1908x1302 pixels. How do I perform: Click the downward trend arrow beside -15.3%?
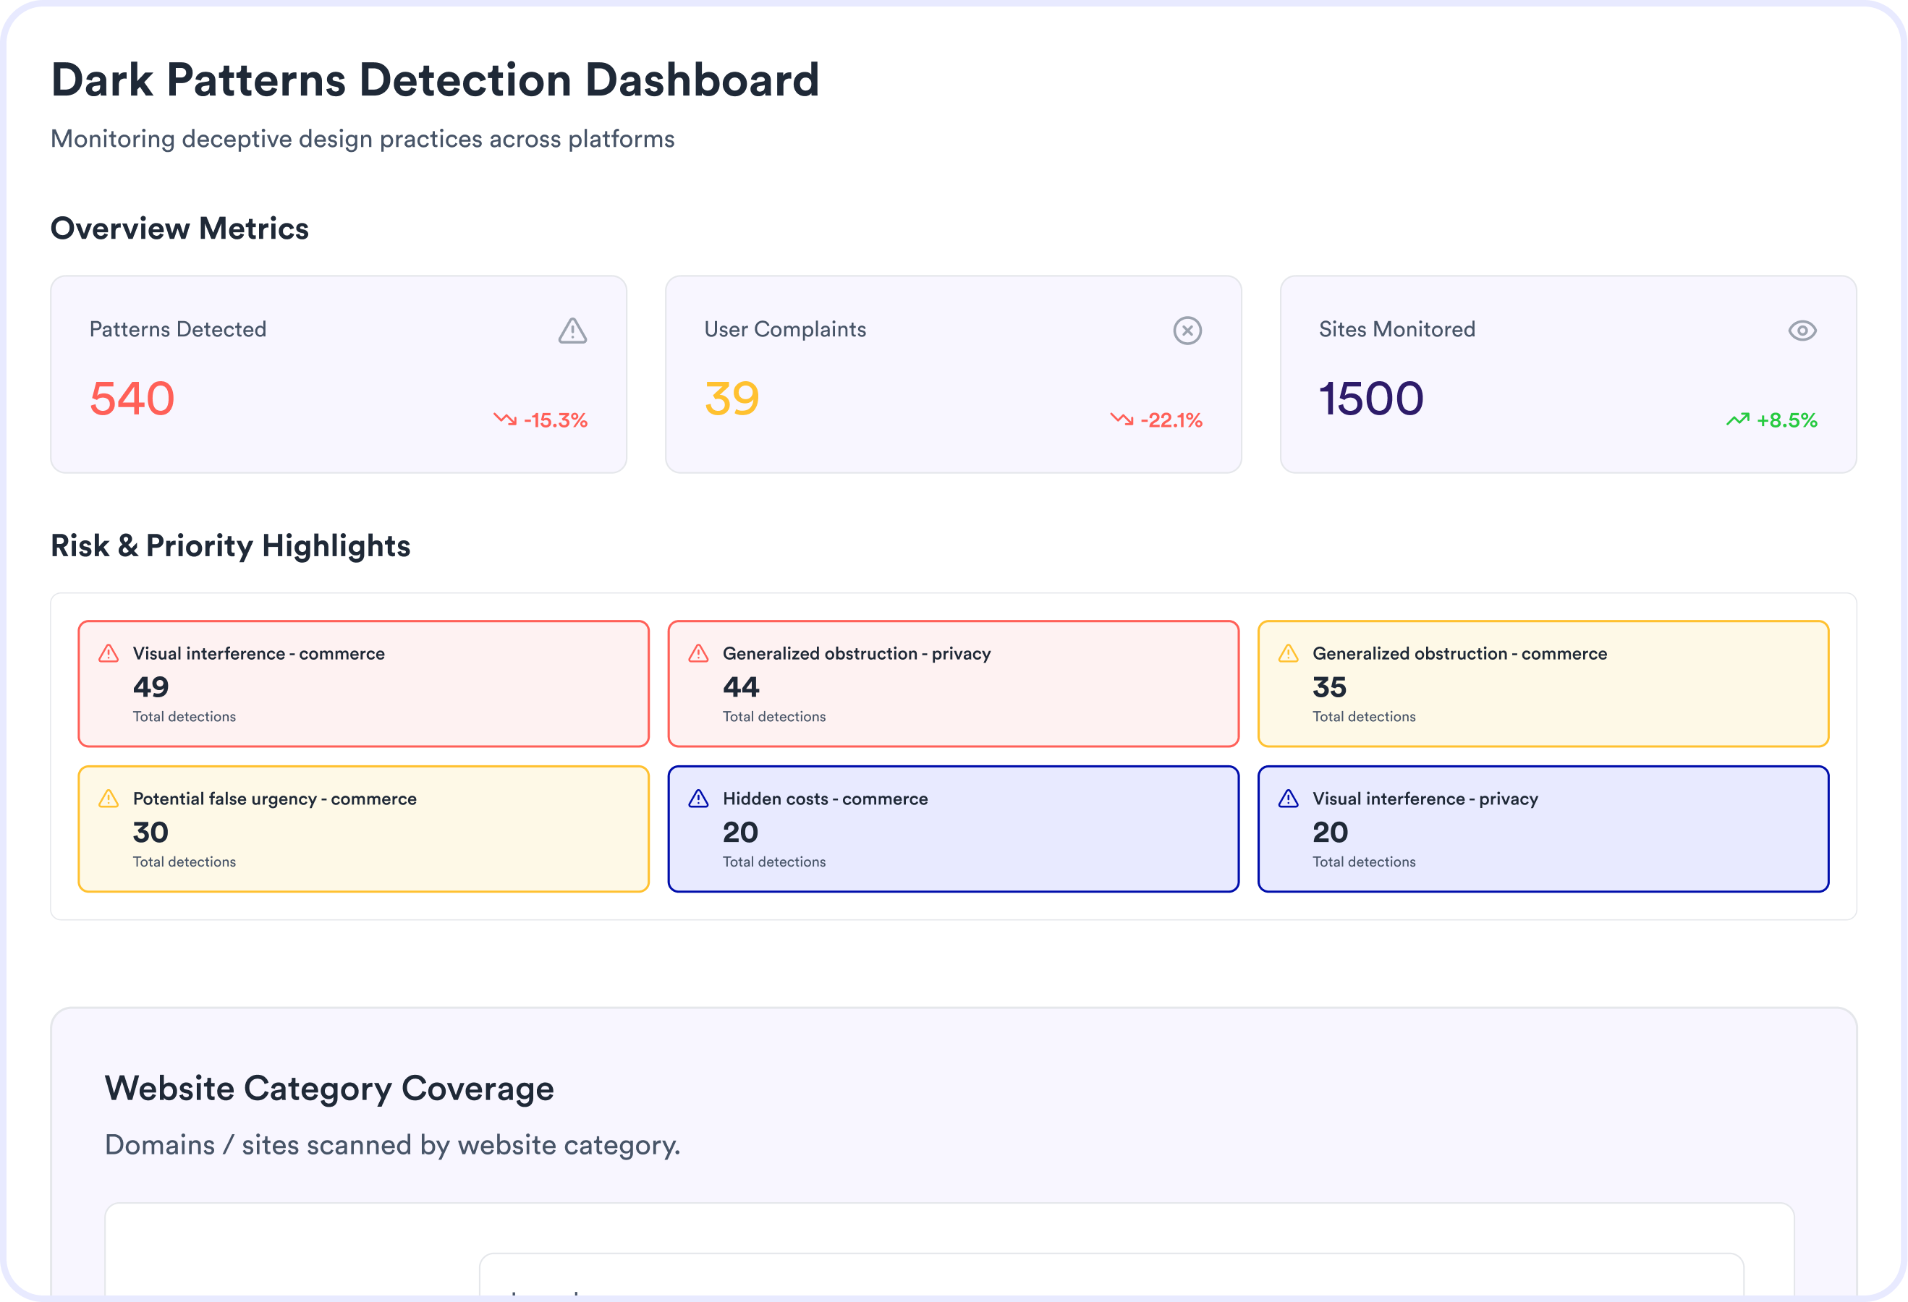[x=504, y=420]
